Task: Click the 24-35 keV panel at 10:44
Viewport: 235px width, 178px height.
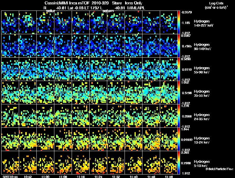Action: pyautogui.click(x=10, y=116)
